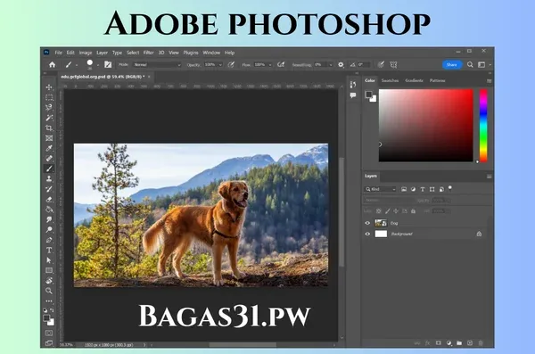This screenshot has height=354, width=535.
Task: Toggle type layer filter icon
Action: click(423, 189)
